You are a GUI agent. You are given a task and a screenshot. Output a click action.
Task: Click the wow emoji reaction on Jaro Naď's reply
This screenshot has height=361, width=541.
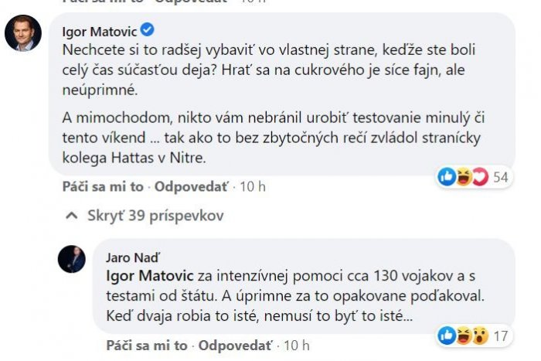[478, 335]
